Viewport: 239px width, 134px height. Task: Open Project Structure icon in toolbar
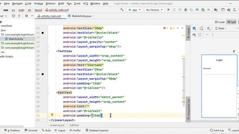coord(216,10)
